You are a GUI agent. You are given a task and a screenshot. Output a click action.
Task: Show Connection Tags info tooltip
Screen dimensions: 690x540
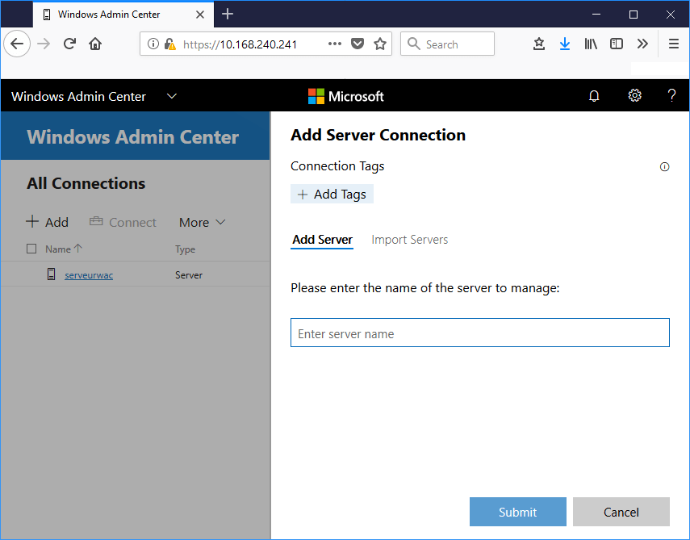tap(664, 167)
